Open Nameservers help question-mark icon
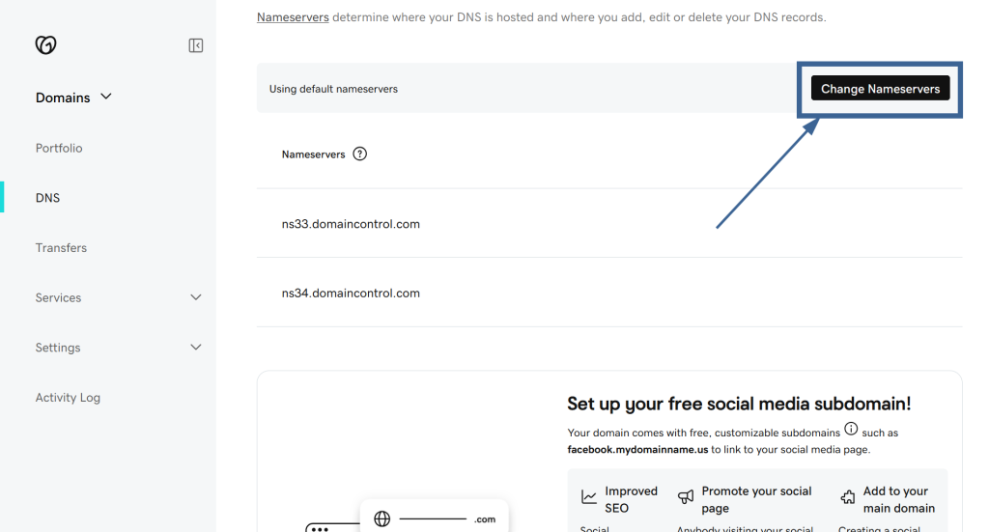This screenshot has width=989, height=532. [x=359, y=154]
